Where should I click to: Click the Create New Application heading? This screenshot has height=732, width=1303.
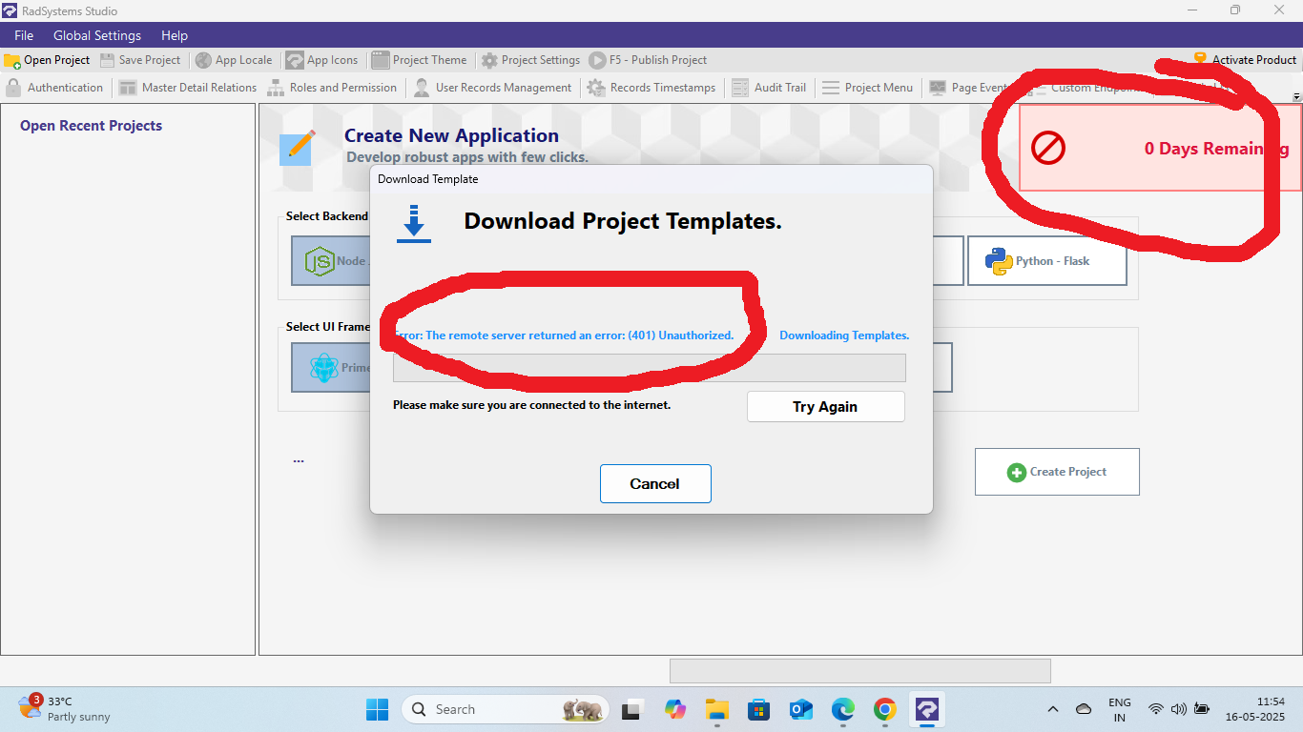(x=451, y=135)
